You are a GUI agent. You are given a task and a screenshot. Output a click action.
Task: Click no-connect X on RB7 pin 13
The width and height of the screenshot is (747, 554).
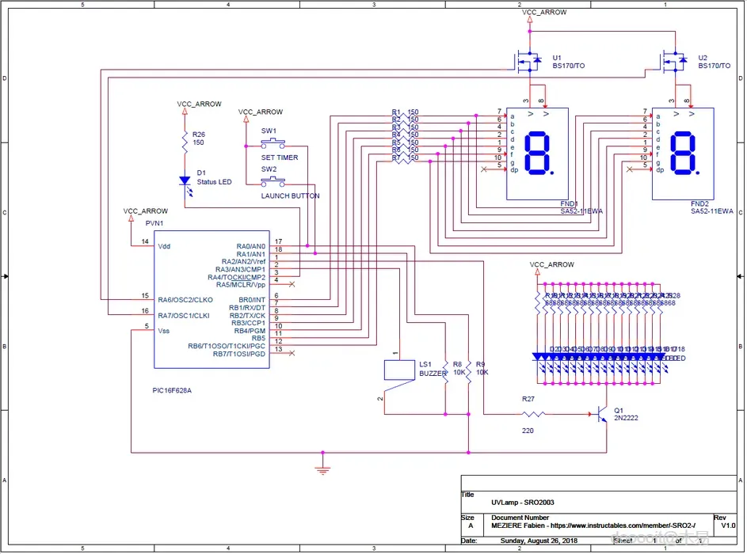coord(292,353)
